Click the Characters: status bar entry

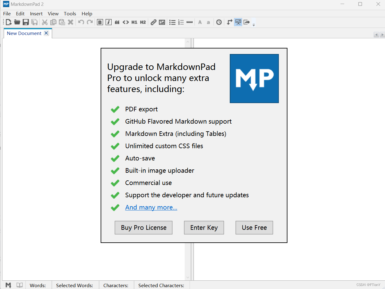tap(116, 285)
